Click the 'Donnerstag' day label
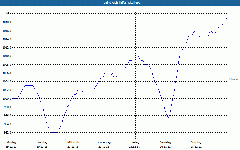The height and width of the screenshot is (150, 240). (x=103, y=142)
